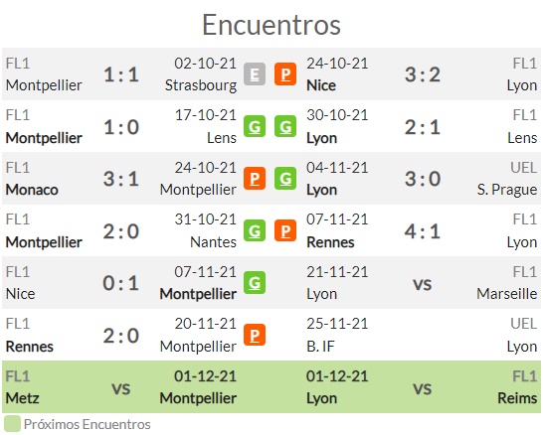Screen dimensions: 543x435
Task: Click the Strasbourg team name
Action: [201, 85]
